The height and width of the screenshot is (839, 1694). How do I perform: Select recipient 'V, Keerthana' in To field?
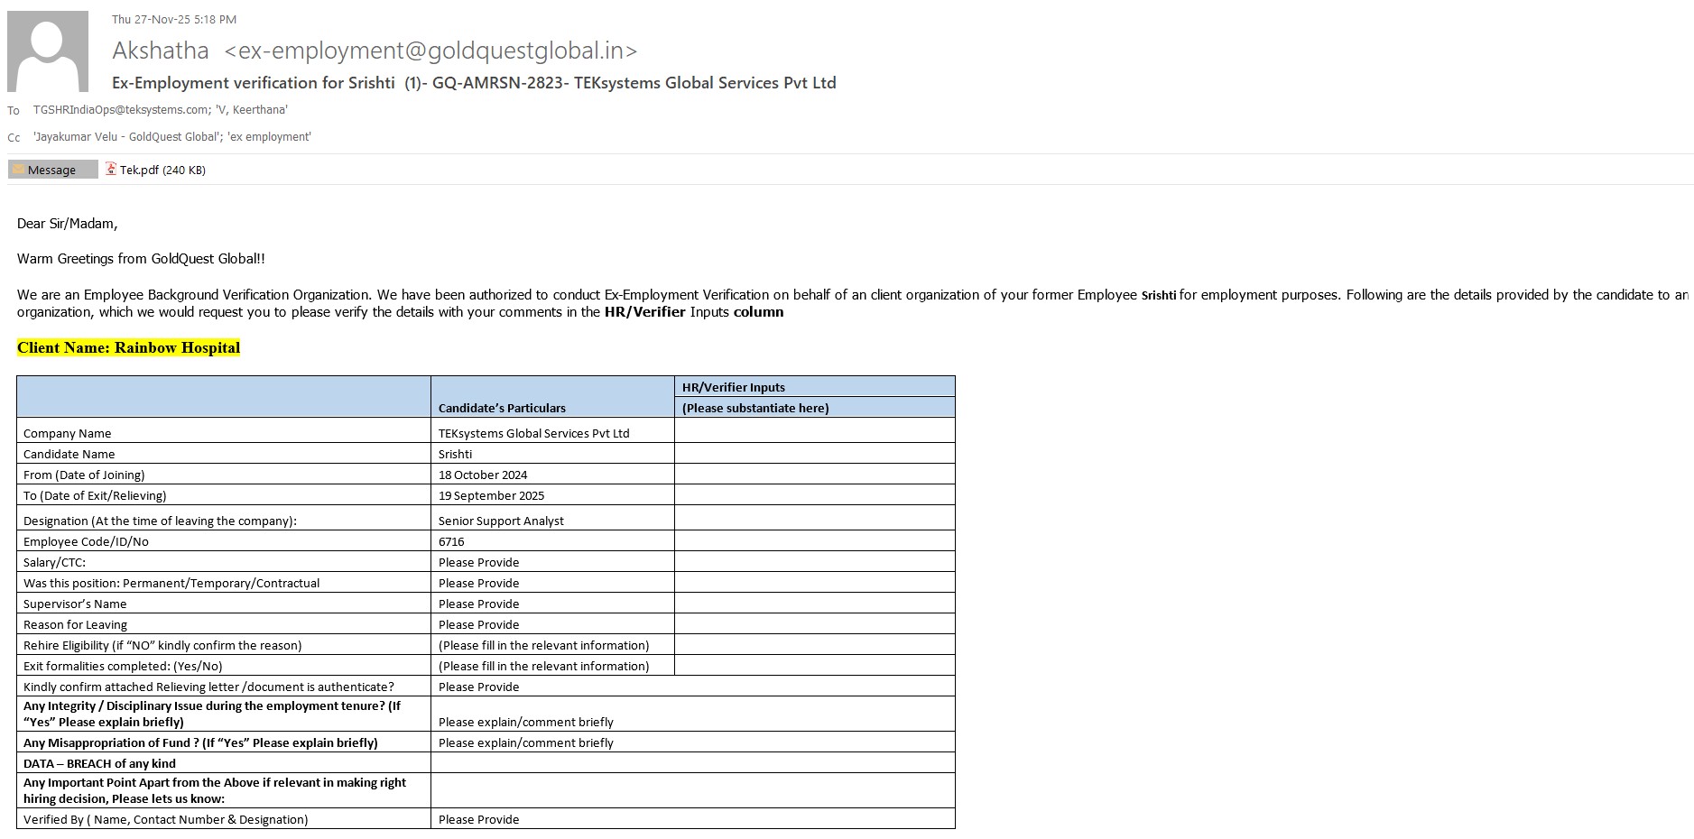coord(250,110)
